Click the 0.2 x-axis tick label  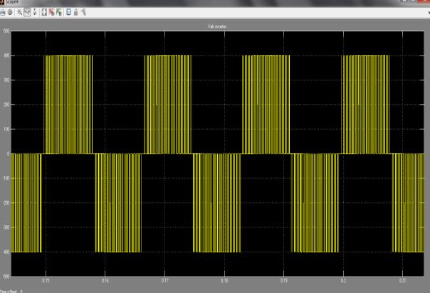[x=343, y=281]
